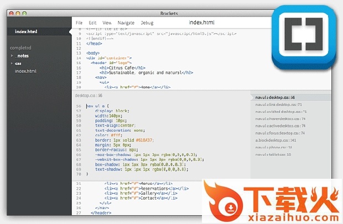Open the Navigate menu

pyautogui.click(x=126, y=23)
